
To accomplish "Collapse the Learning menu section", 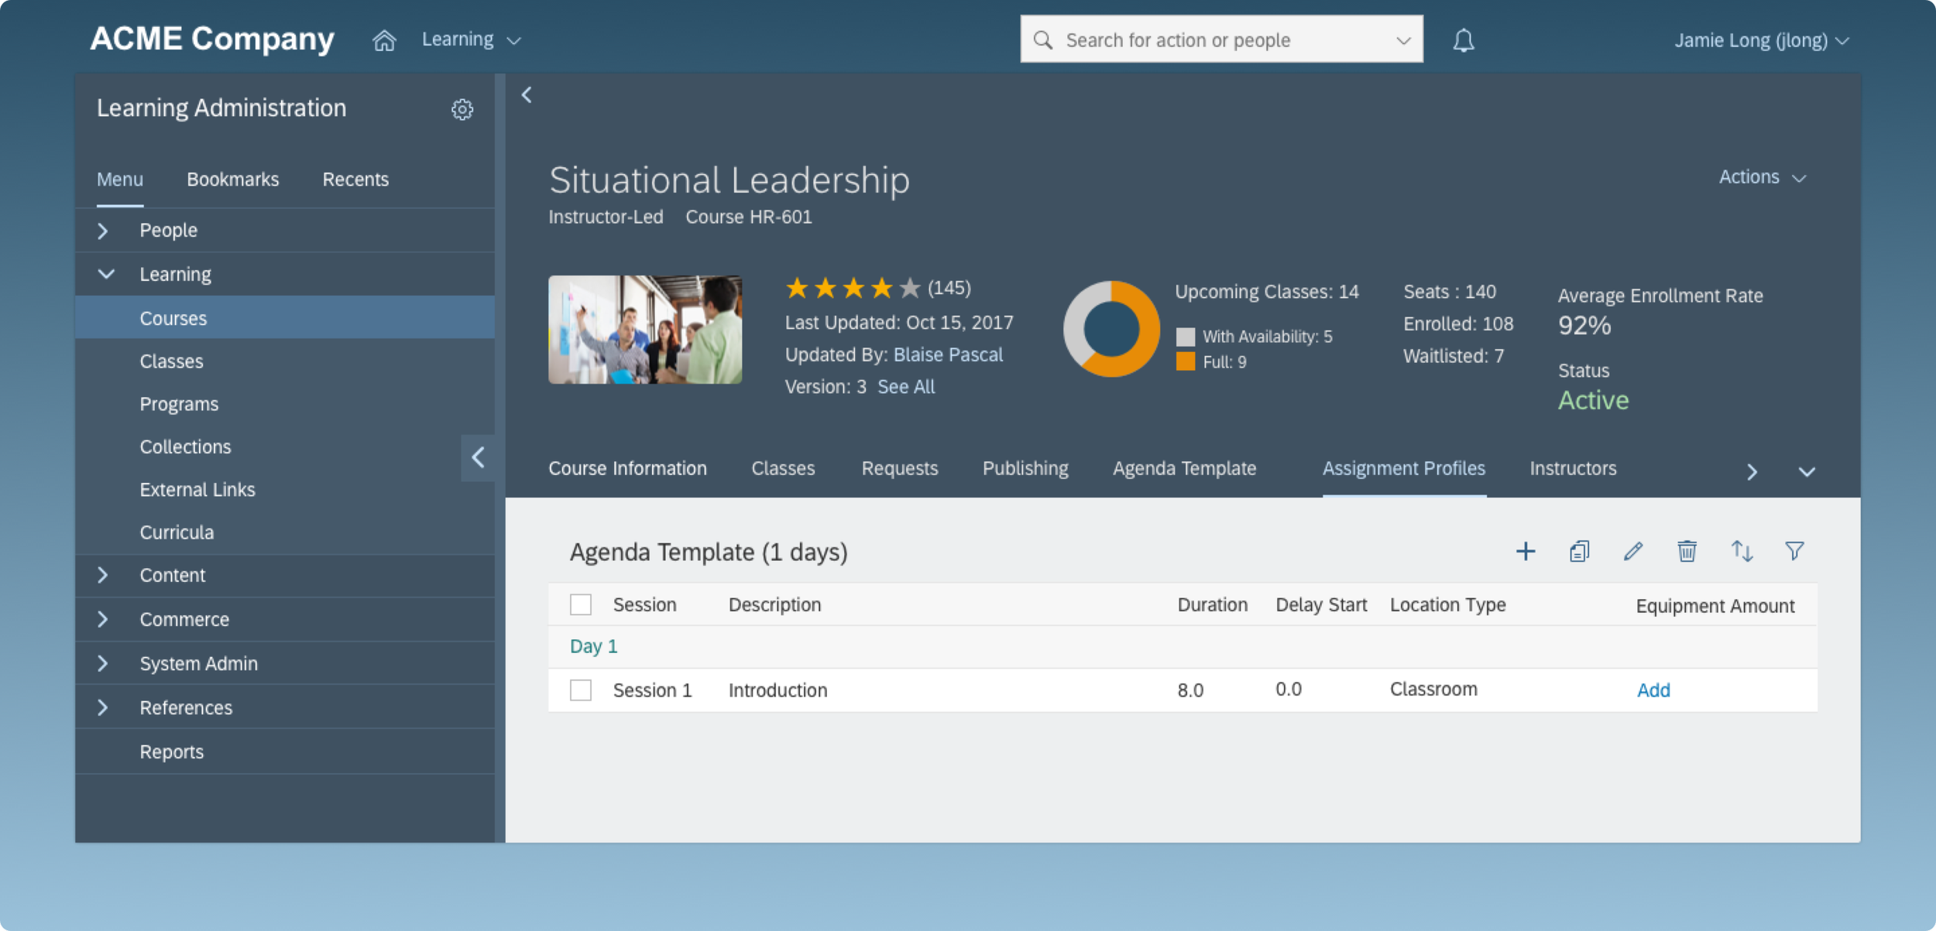I will click(106, 274).
